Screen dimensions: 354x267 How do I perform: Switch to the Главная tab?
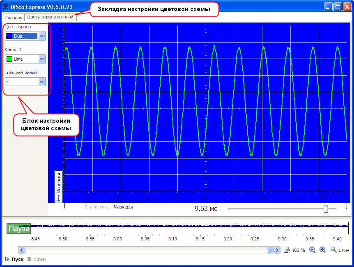14,18
